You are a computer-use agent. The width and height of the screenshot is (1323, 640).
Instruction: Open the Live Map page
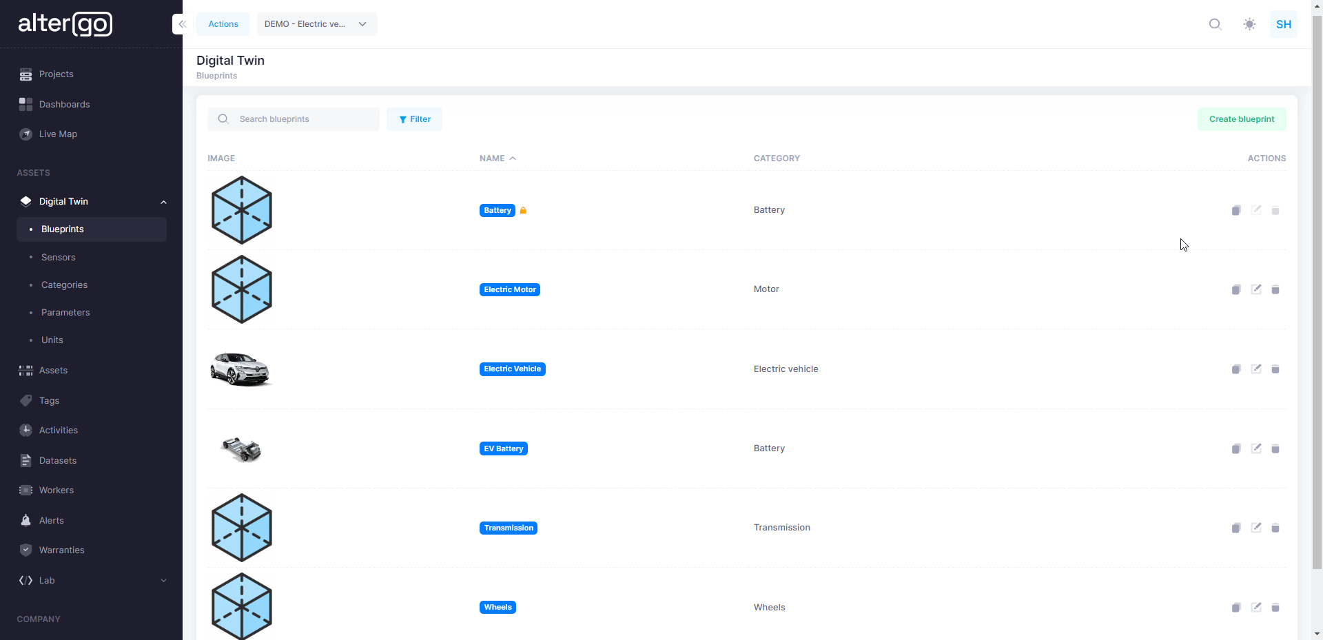click(58, 134)
